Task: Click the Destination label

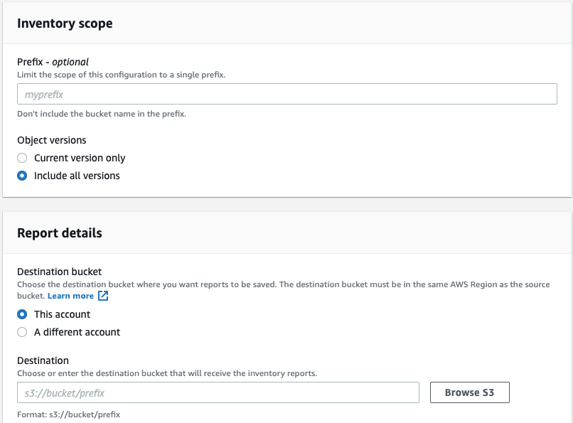Action: [x=43, y=360]
